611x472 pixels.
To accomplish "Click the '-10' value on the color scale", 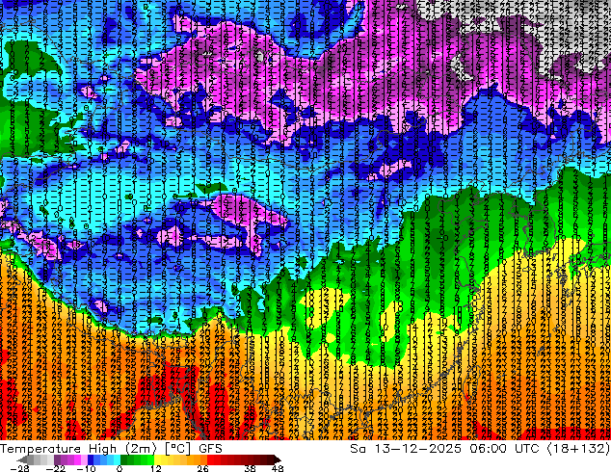I will tap(86, 468).
